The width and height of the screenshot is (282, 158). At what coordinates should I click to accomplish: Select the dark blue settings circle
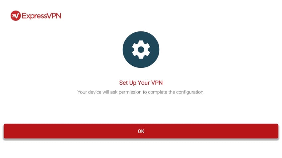[141, 50]
